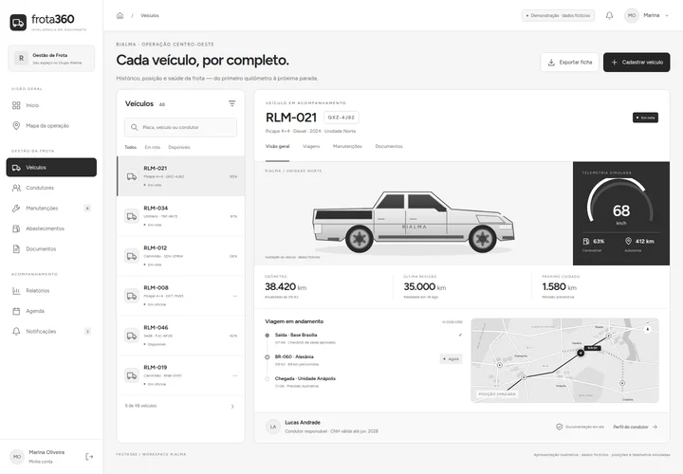This screenshot has height=474, width=683.
Task: Click the route map thumbnail
Action: (565, 360)
